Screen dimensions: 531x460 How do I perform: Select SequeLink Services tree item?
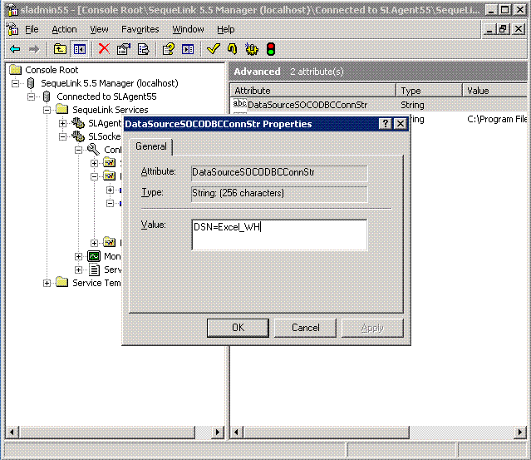pos(110,110)
